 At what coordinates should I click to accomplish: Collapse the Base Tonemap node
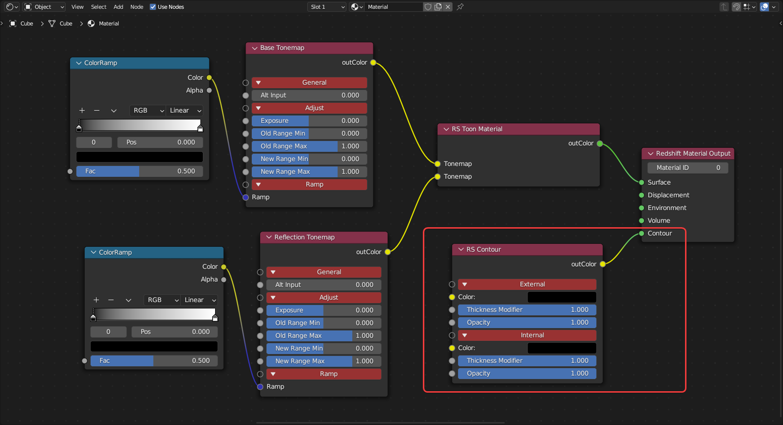click(254, 48)
